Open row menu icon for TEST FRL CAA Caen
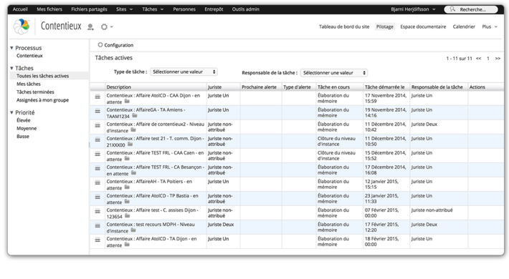The width and height of the screenshot is (509, 279). (x=97, y=154)
